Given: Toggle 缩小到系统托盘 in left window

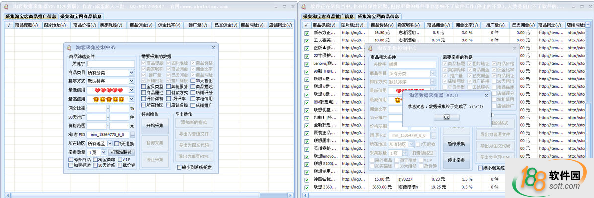Looking at the screenshot, I should pyautogui.click(x=179, y=167).
